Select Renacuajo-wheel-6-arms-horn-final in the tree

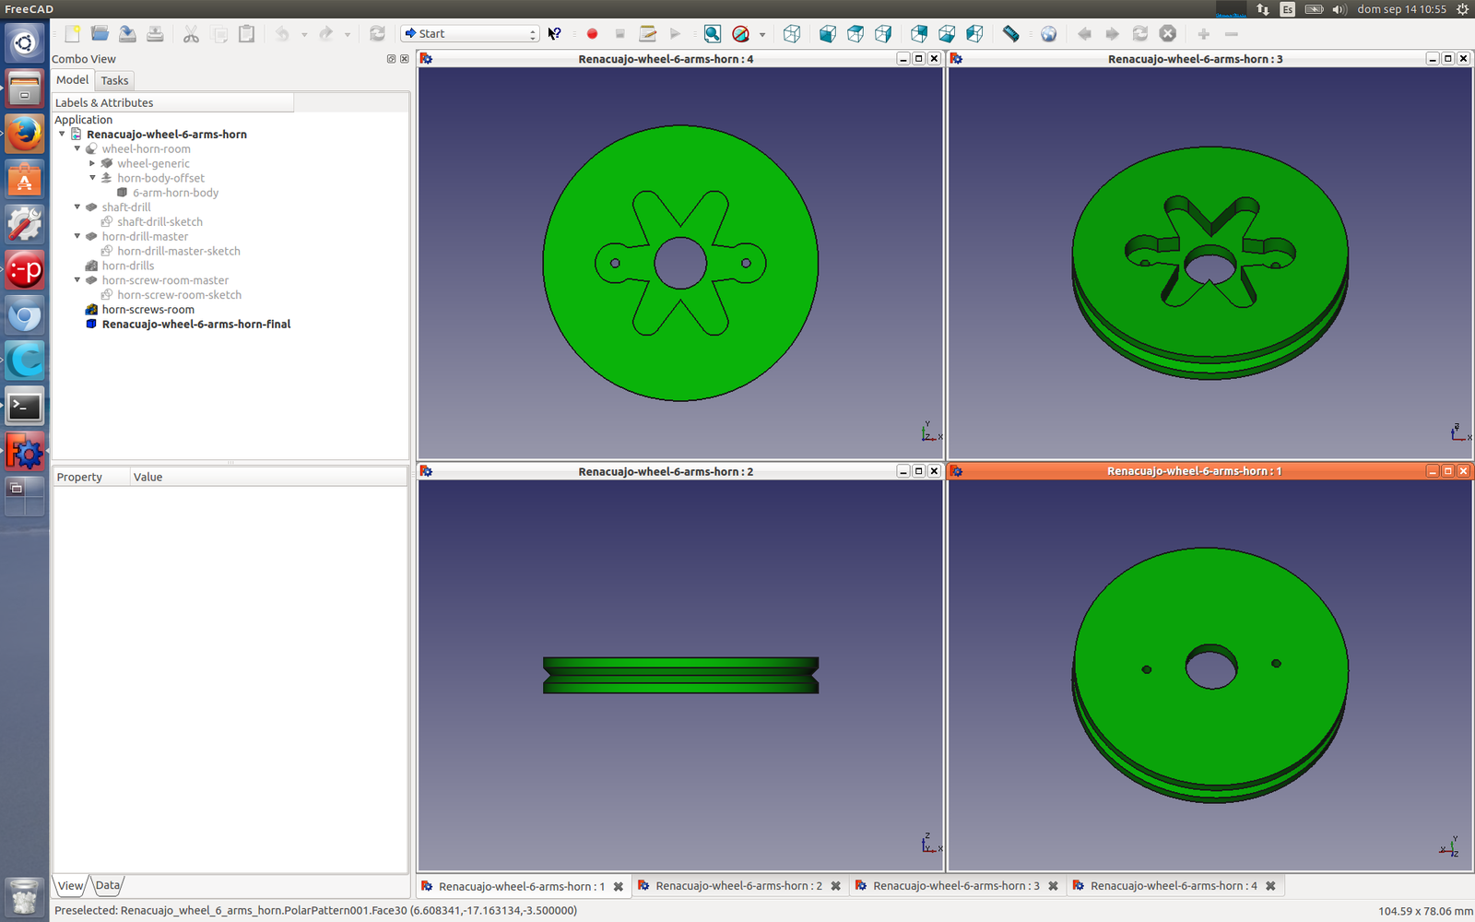(195, 325)
